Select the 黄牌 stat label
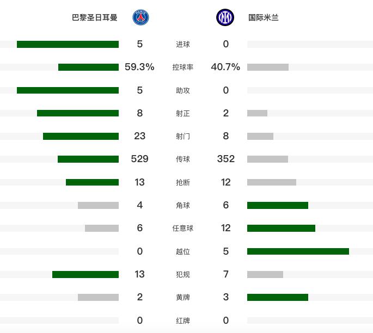 click(x=183, y=298)
